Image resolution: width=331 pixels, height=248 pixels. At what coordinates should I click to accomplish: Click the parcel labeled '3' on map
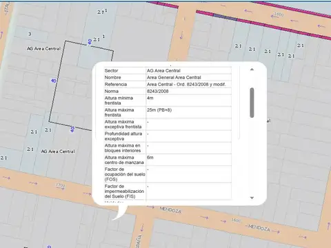tap(30, 34)
